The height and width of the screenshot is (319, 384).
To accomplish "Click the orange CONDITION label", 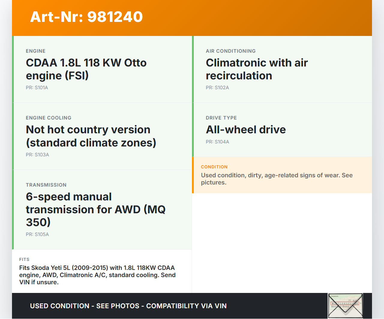I will [214, 167].
